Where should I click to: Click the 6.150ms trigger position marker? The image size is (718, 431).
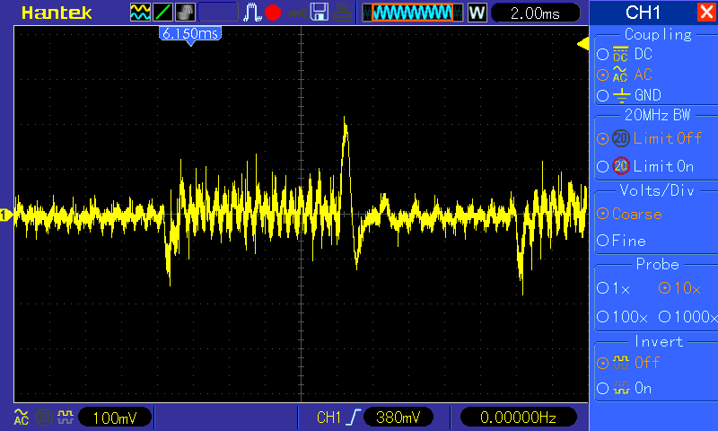pyautogui.click(x=190, y=35)
